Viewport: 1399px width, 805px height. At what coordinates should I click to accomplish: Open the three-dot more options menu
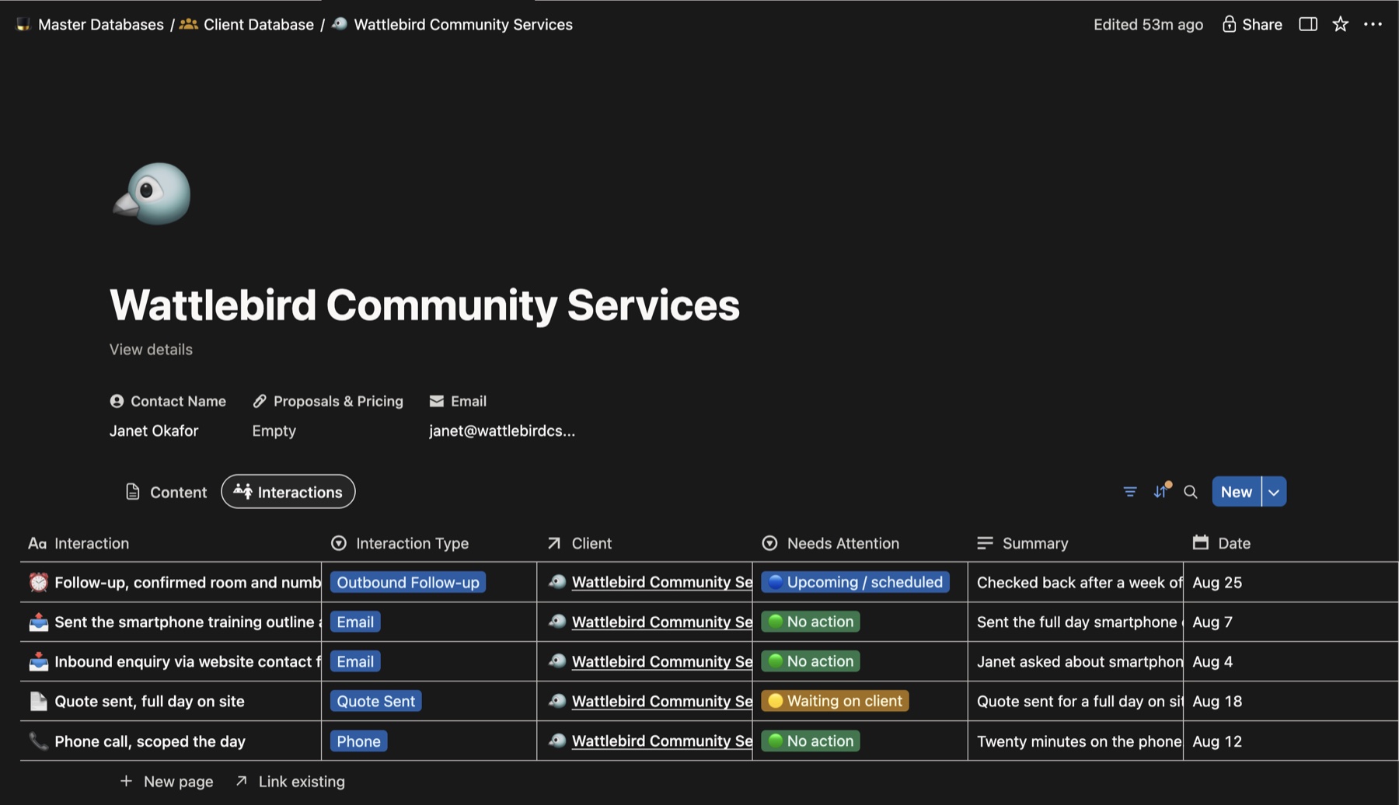pyautogui.click(x=1373, y=24)
